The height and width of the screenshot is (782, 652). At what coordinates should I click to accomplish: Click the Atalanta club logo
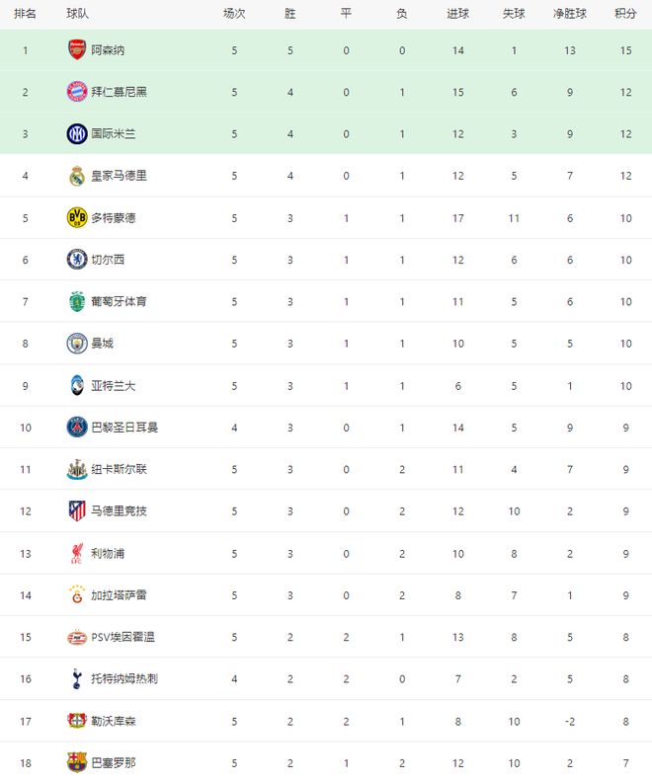[x=76, y=385]
